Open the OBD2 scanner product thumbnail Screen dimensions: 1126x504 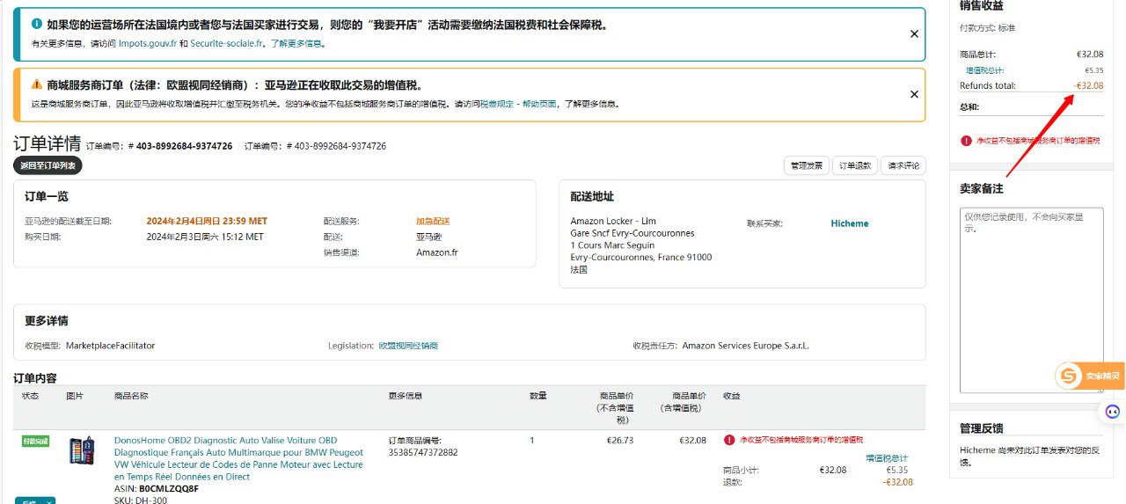point(82,451)
